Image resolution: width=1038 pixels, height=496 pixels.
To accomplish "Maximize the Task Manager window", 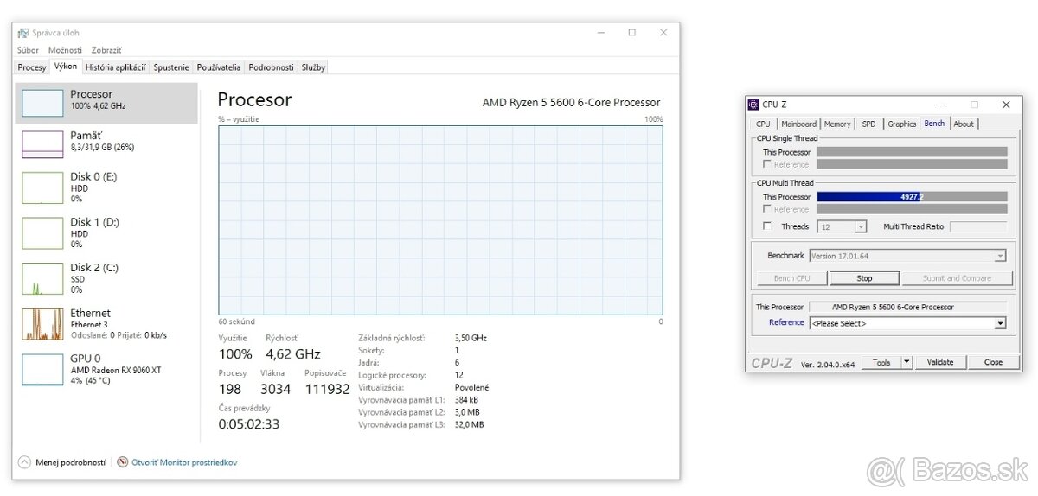I will pos(631,33).
